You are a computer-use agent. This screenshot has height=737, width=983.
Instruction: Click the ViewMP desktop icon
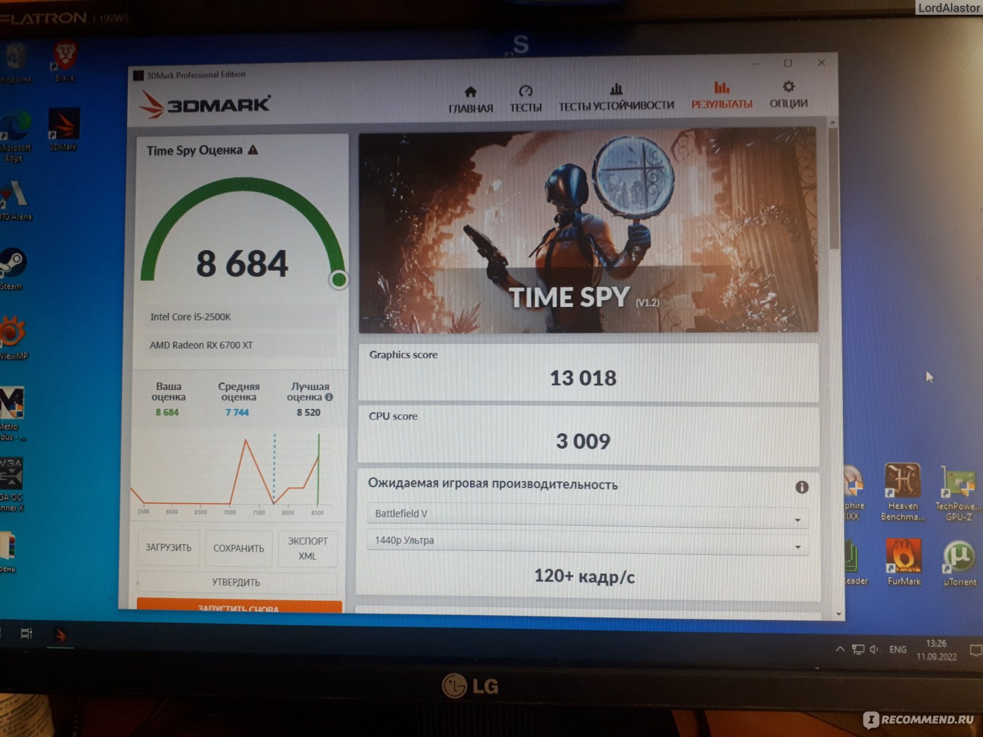[12, 338]
